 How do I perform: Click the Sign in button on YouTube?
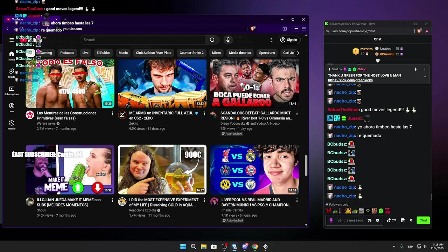289,40
